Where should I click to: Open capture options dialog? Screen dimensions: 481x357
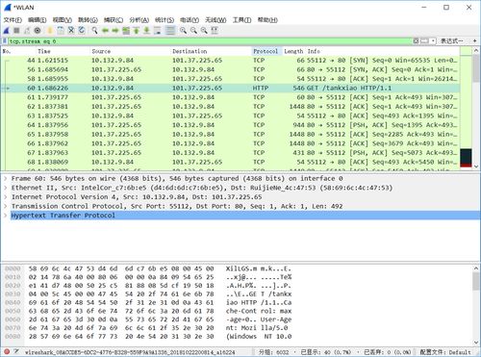tap(38, 31)
